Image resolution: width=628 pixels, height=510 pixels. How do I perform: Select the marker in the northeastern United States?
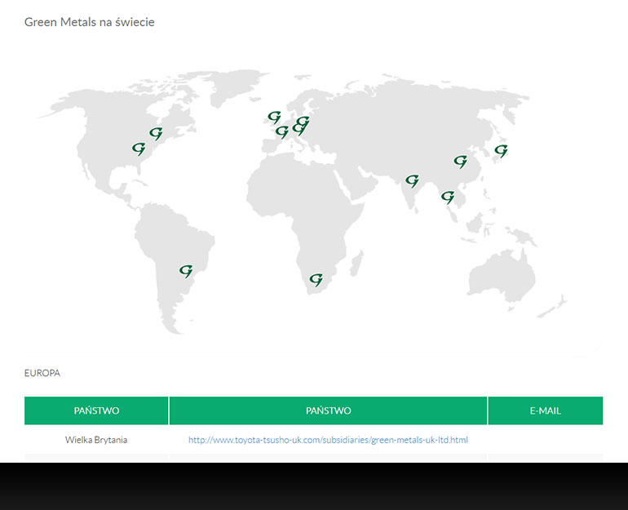(157, 133)
